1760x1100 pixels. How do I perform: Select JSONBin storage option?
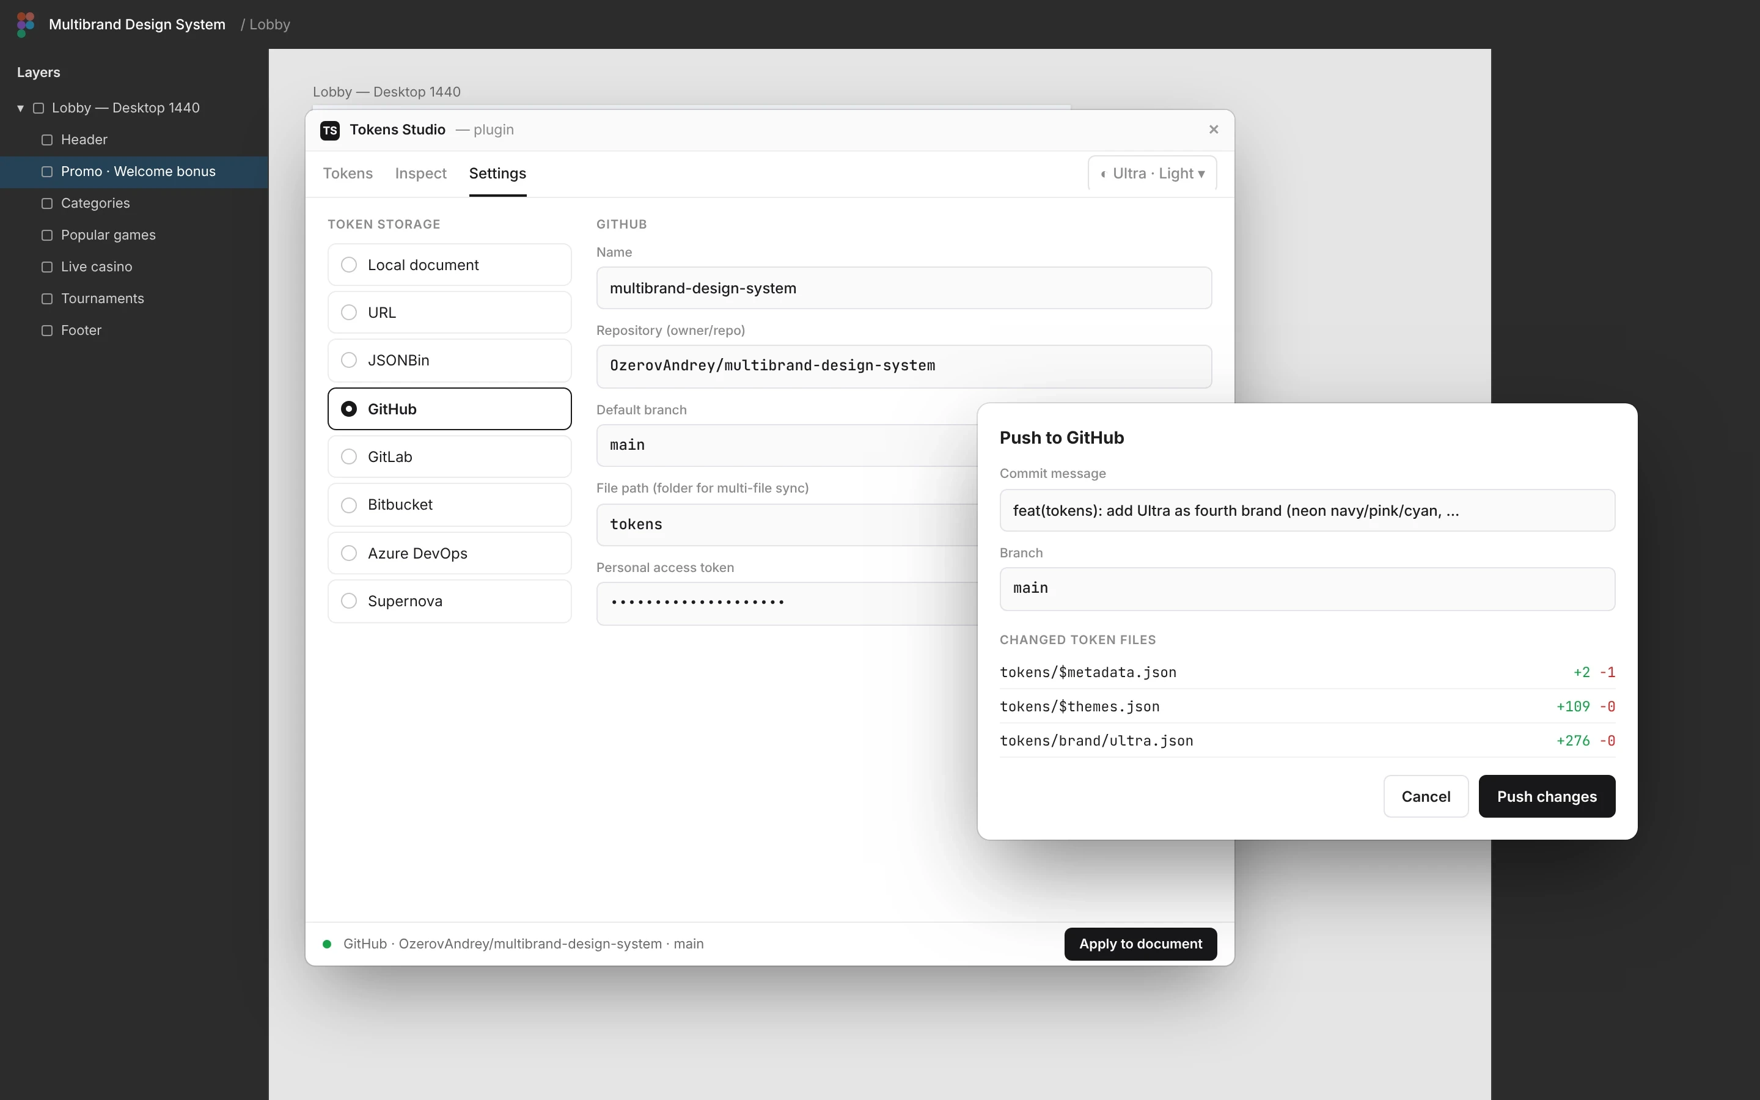coord(449,360)
